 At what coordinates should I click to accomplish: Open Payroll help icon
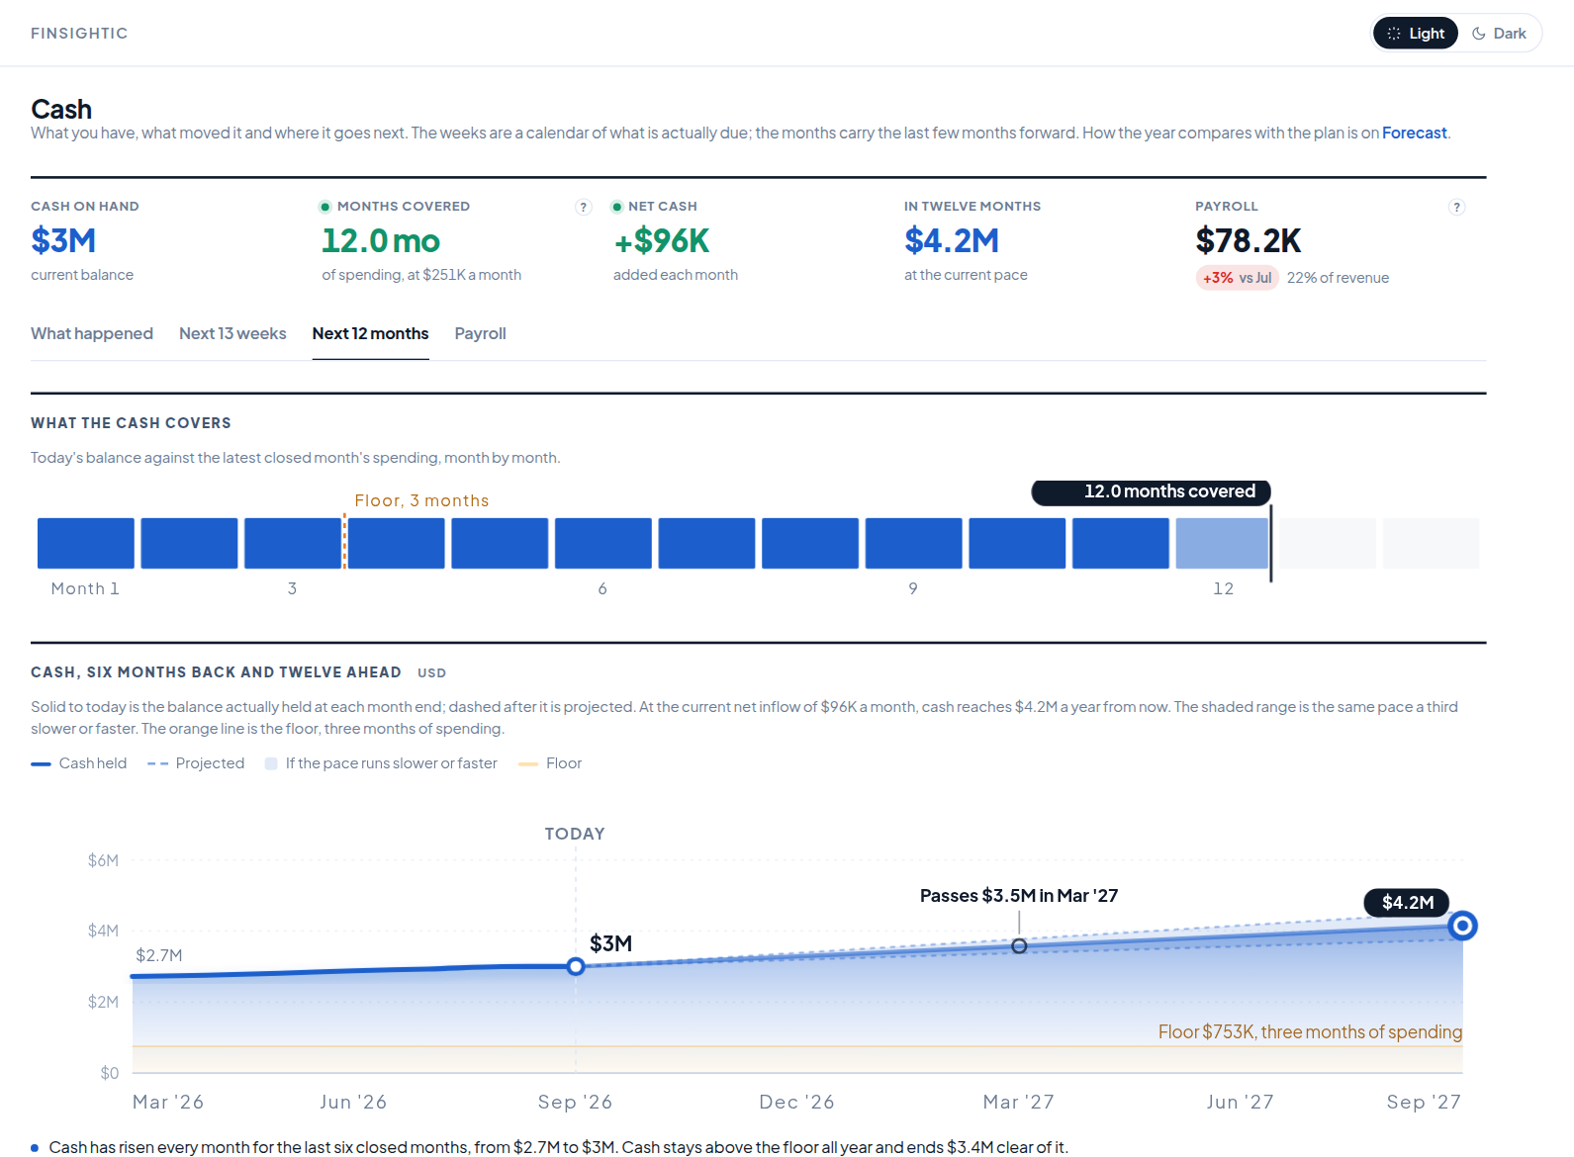(1456, 207)
